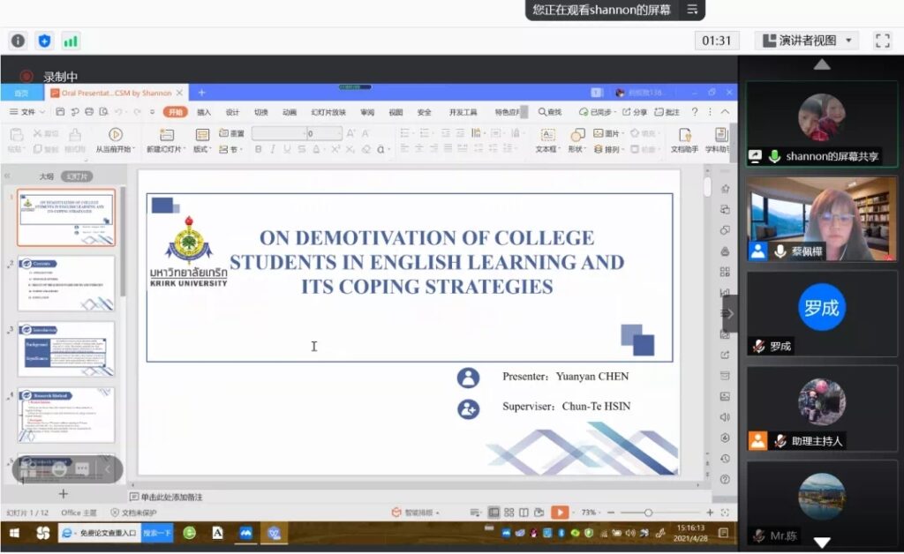Click the zoom slider in status bar
Screen dimensions: 904x554
tap(648, 513)
